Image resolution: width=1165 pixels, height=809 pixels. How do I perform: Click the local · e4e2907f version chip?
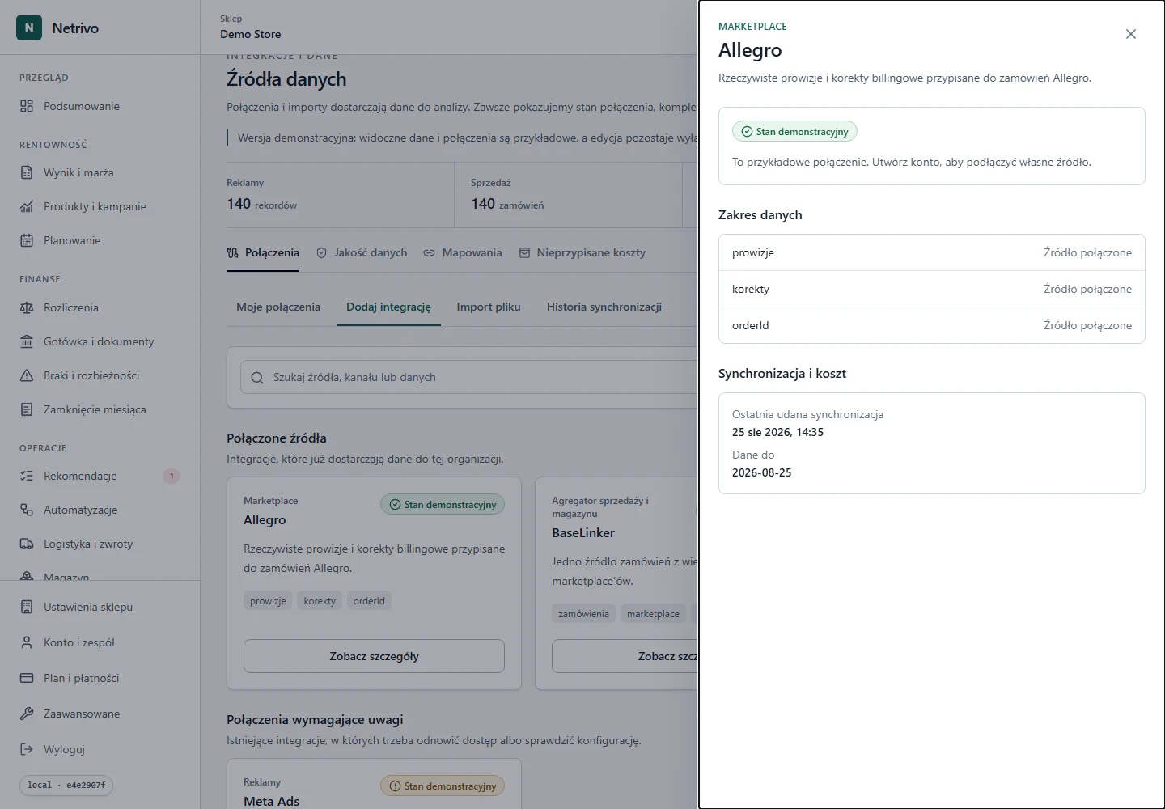pyautogui.click(x=66, y=785)
